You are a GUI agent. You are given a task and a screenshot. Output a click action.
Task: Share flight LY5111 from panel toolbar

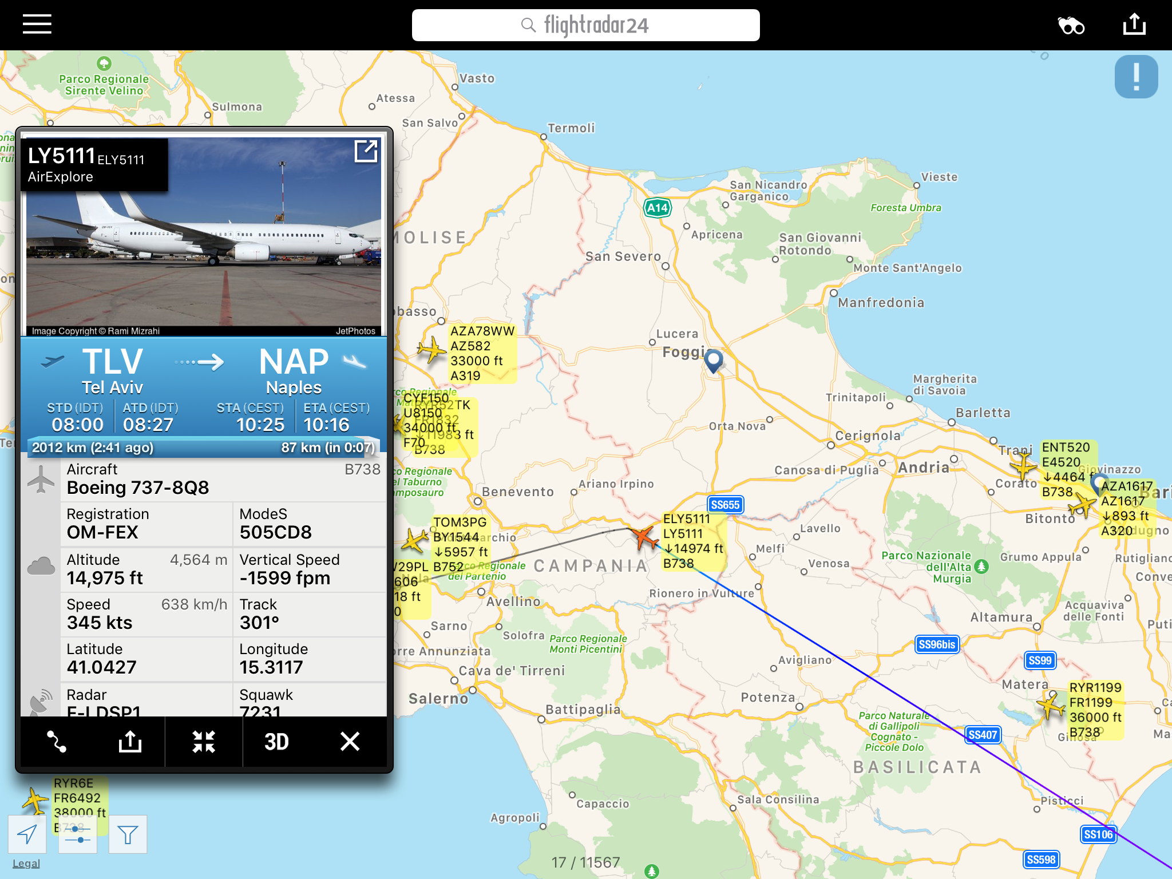(x=130, y=742)
